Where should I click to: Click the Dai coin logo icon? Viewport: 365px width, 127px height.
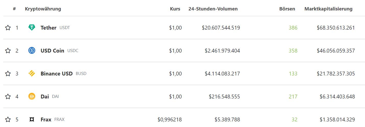(32, 96)
